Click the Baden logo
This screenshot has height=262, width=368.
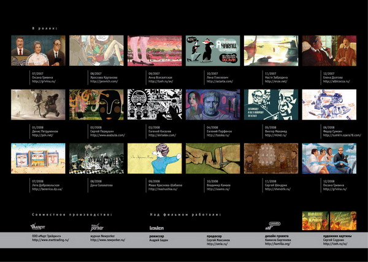[157, 228]
